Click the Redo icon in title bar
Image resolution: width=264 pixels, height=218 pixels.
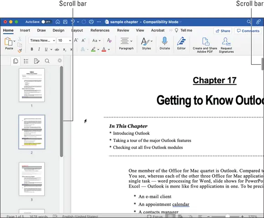point(84,22)
